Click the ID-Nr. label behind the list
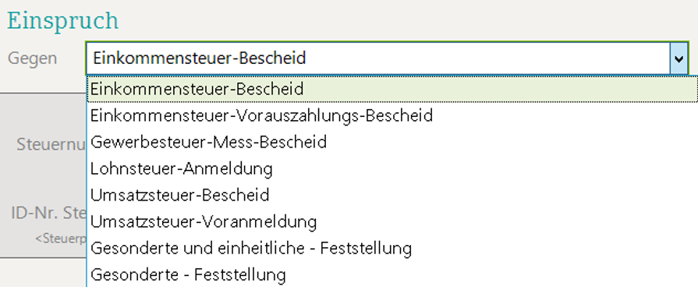The height and width of the screenshot is (287, 698). (x=48, y=213)
